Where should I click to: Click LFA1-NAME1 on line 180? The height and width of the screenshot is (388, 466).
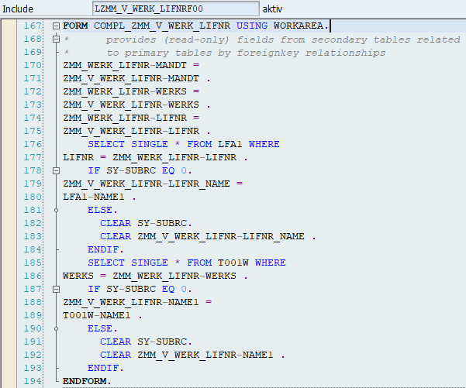[94, 197]
